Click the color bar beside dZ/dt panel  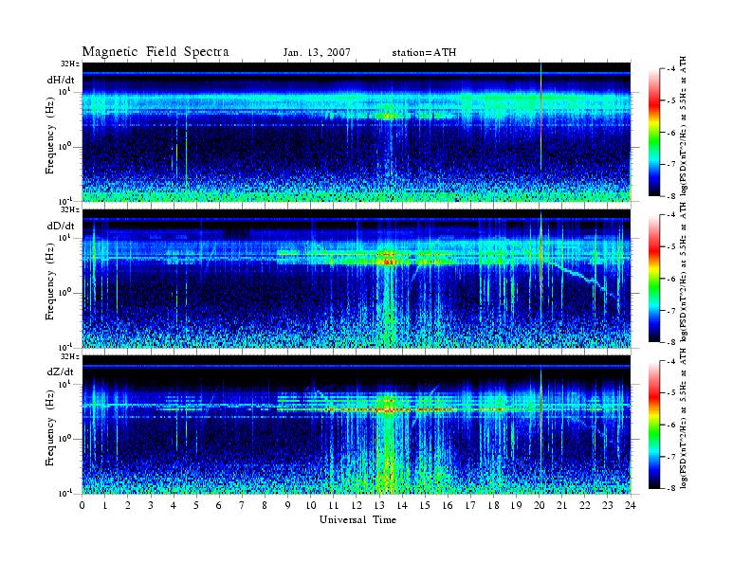[654, 425]
